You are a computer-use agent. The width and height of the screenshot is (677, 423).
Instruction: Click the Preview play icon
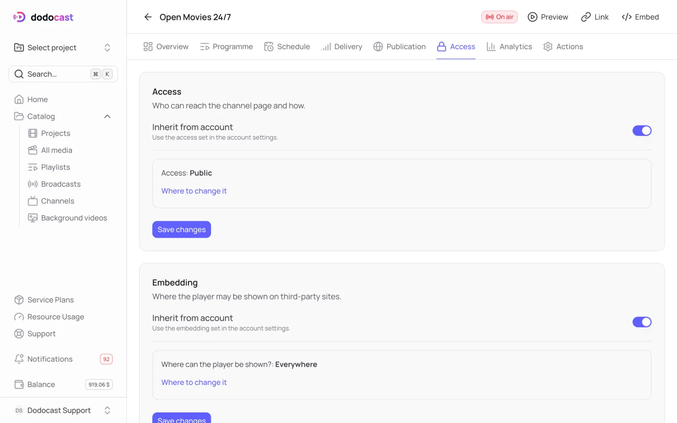pyautogui.click(x=532, y=17)
